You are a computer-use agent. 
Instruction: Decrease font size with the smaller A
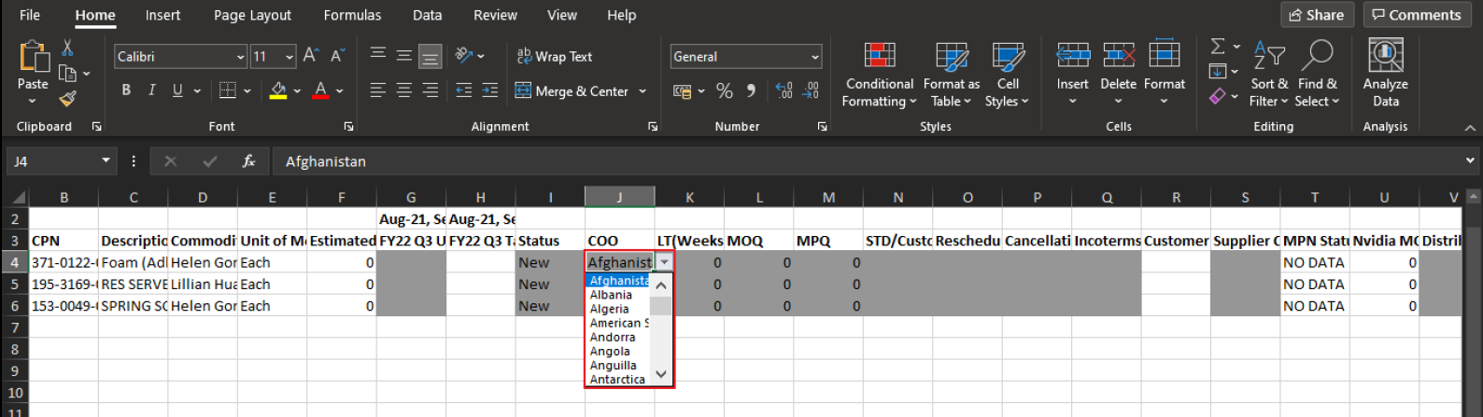pos(337,56)
